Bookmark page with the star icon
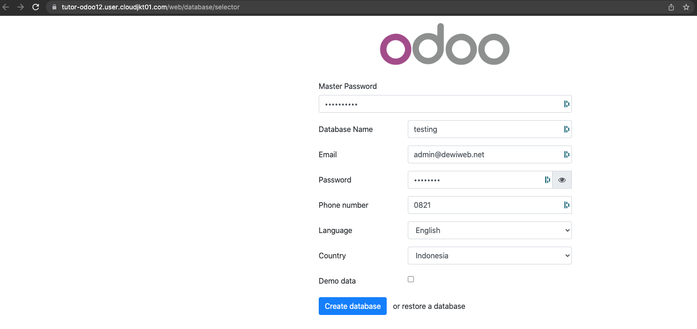The width and height of the screenshot is (697, 329). [x=686, y=7]
